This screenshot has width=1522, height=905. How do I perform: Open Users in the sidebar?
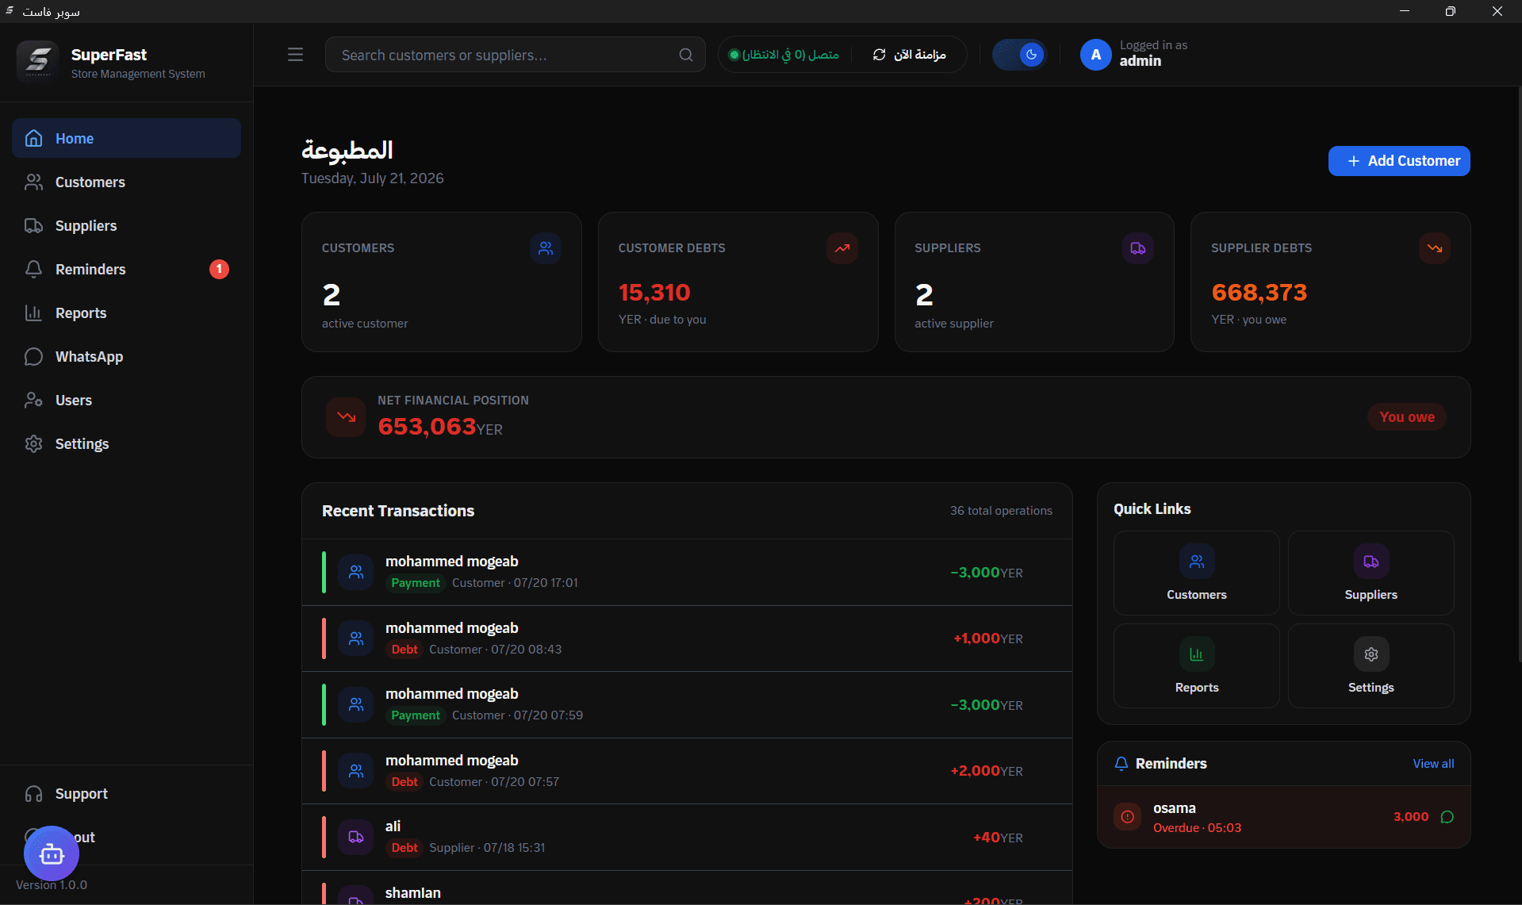[x=126, y=400]
